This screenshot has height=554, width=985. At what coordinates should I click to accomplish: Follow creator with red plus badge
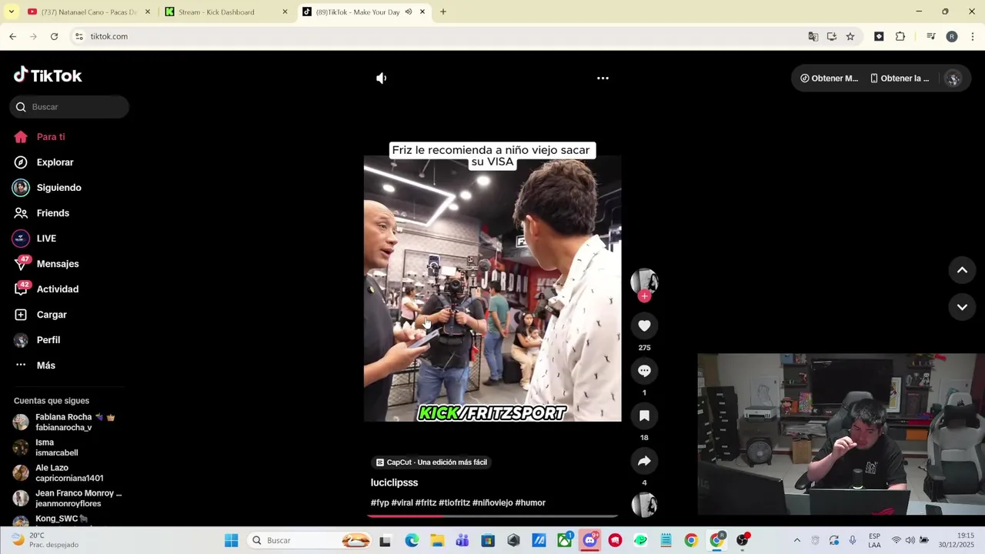pyautogui.click(x=644, y=296)
